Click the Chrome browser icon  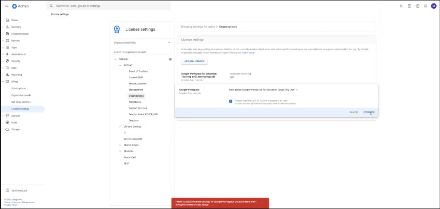click(7, 33)
